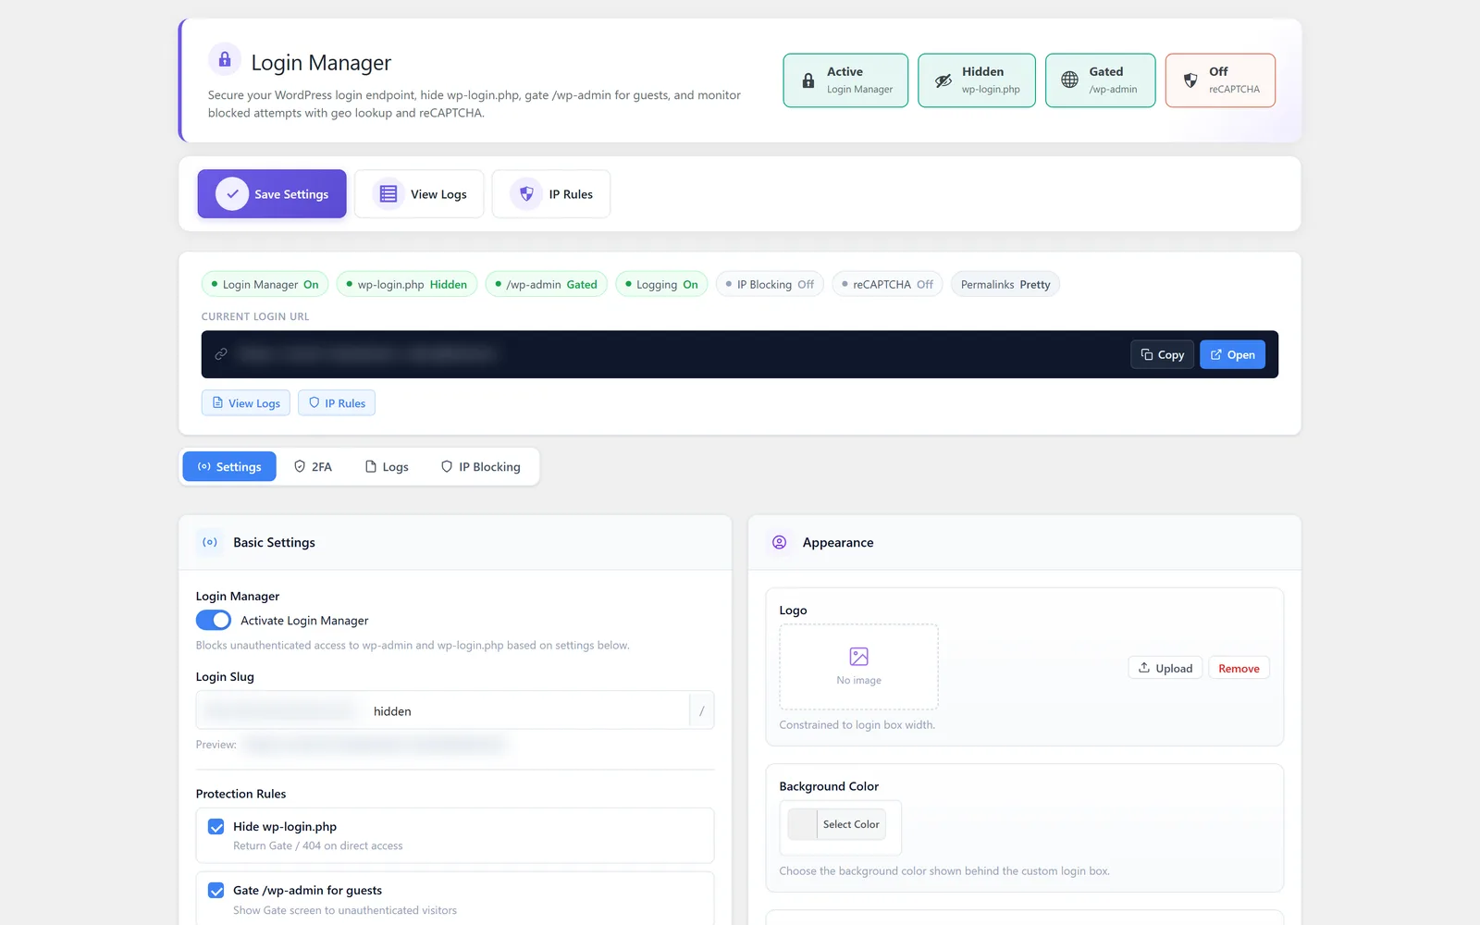Click the crossed-eye icon in Hidden card
The image size is (1480, 925).
click(943, 80)
